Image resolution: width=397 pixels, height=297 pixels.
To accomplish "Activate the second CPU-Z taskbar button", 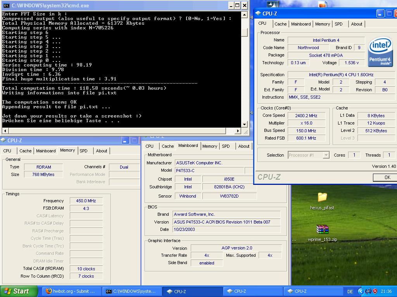I will (253, 291).
